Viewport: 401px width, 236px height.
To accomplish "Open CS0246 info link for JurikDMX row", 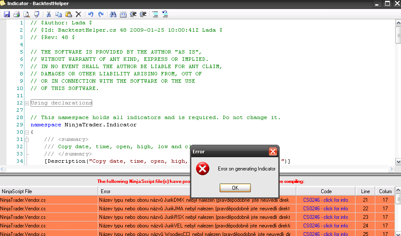I will tap(326, 200).
